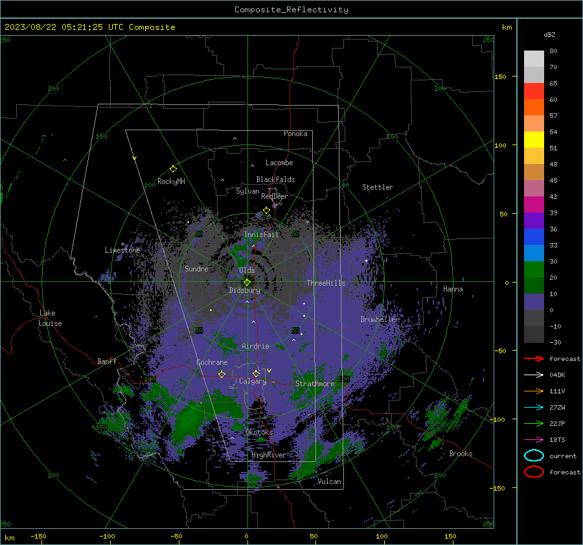The width and height of the screenshot is (583, 545).
Task: Click the red 'forecast' ellipse icon
Action: (534, 472)
